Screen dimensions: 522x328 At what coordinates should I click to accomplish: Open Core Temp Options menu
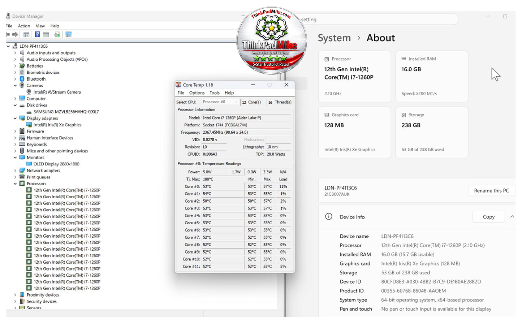point(197,93)
